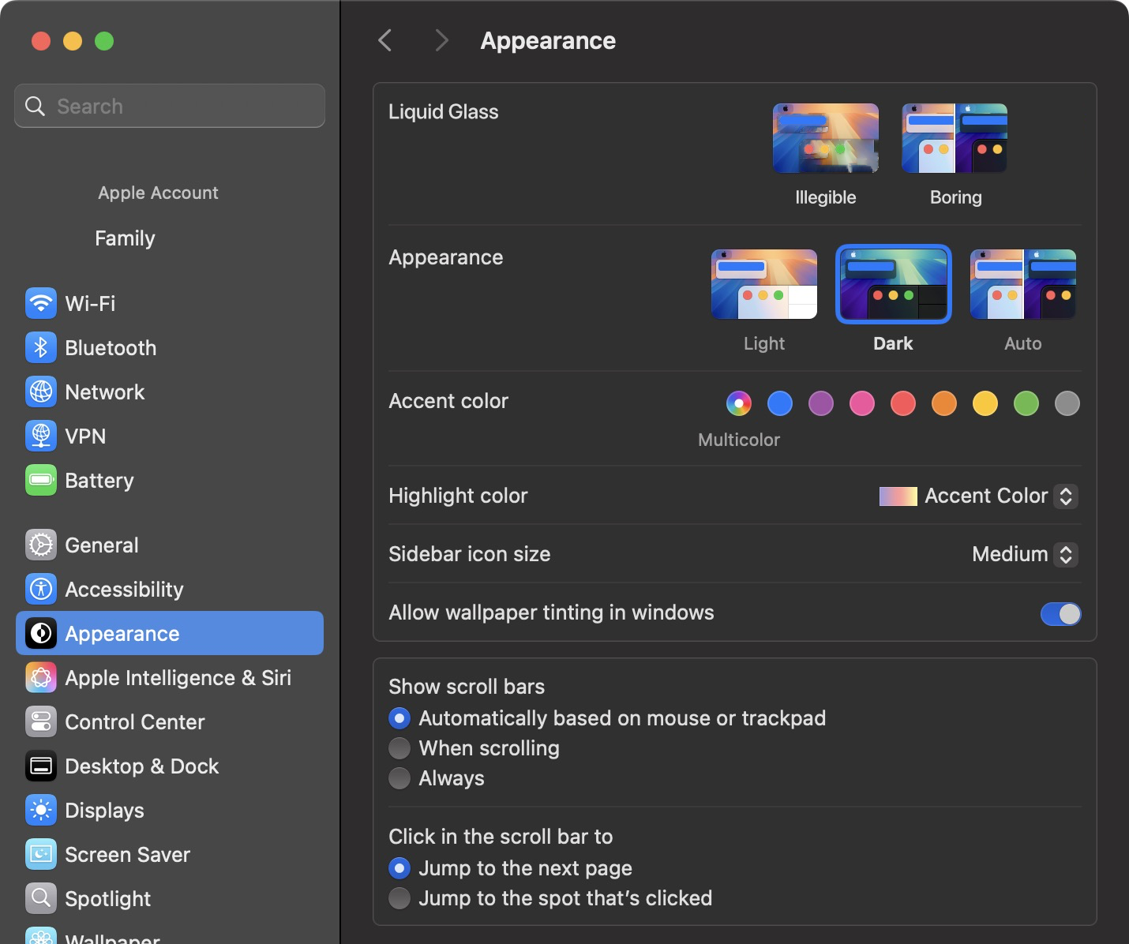Select the "When scrolling" radio button
This screenshot has width=1129, height=944.
(x=399, y=748)
